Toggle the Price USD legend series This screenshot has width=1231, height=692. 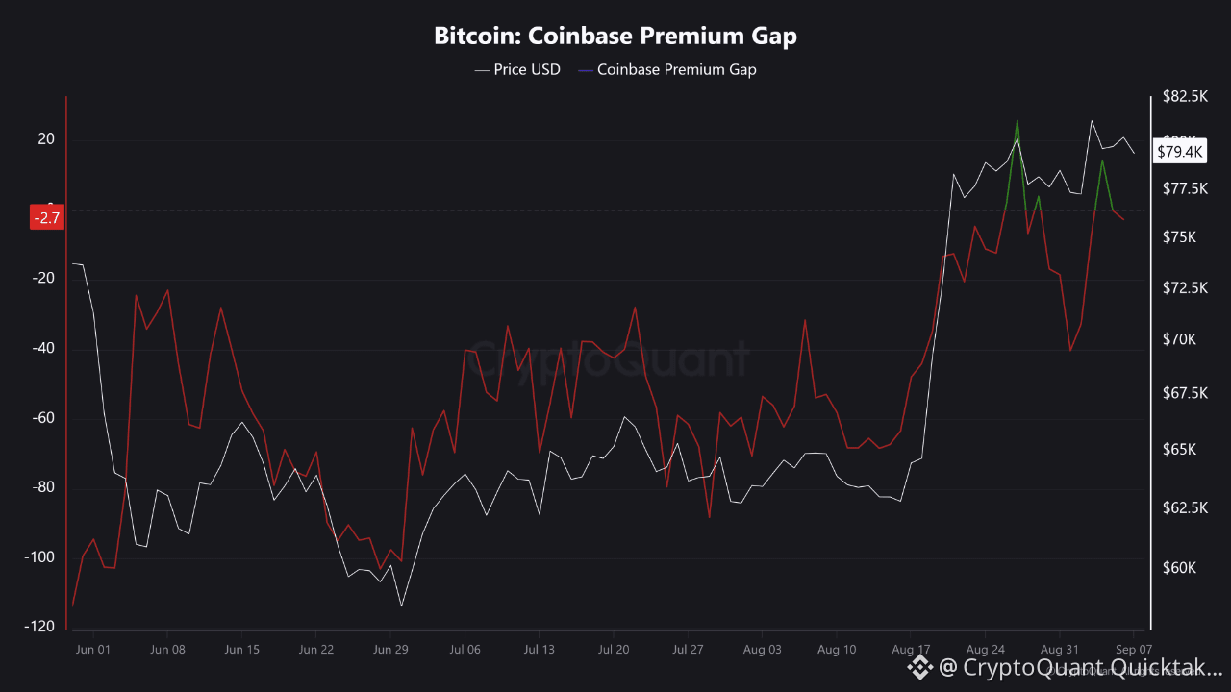(517, 69)
